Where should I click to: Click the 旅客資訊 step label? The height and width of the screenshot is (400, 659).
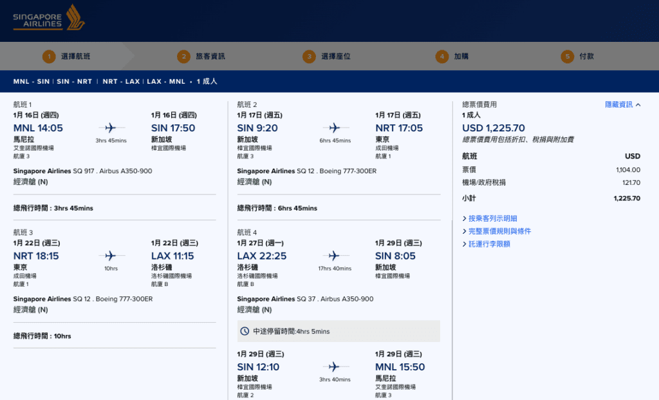(210, 57)
